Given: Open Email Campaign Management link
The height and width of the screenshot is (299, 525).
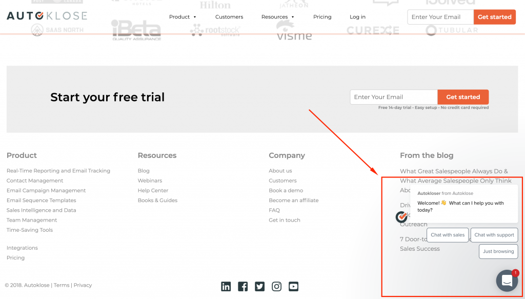Looking at the screenshot, I should (46, 190).
